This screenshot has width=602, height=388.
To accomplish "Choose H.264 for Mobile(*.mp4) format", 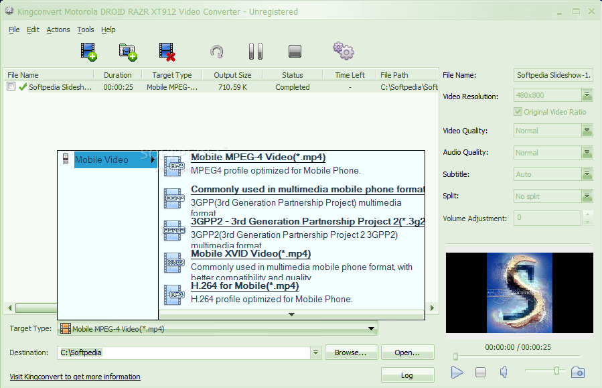I will (x=245, y=286).
